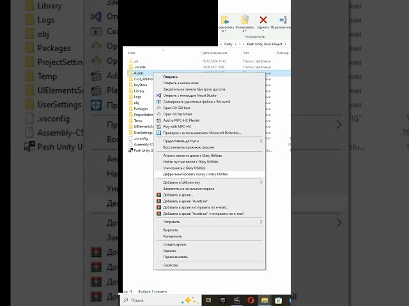Click the chevron between 'Unity' and '1' breadcrumbs
The image size is (409, 306).
tap(236, 44)
